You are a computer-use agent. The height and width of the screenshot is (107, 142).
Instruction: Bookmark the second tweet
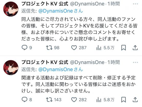[124, 100]
